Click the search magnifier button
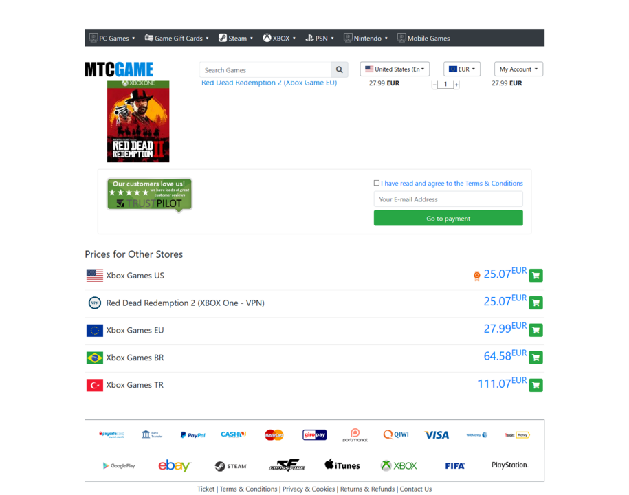Viewport: 629px width, 495px height. point(340,70)
